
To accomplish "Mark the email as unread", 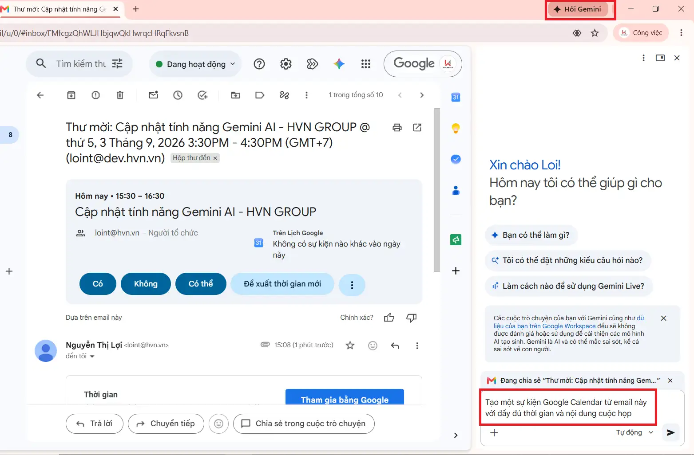I will click(154, 95).
